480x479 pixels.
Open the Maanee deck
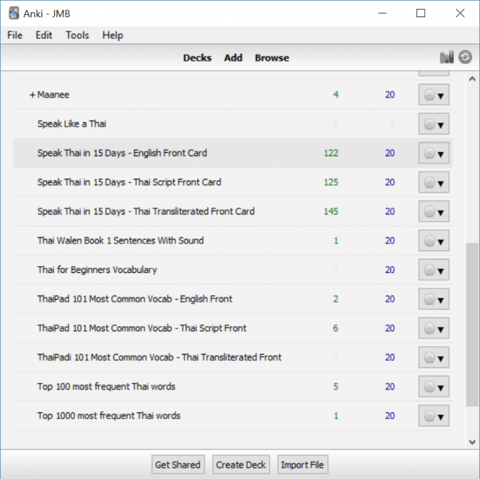click(x=53, y=94)
